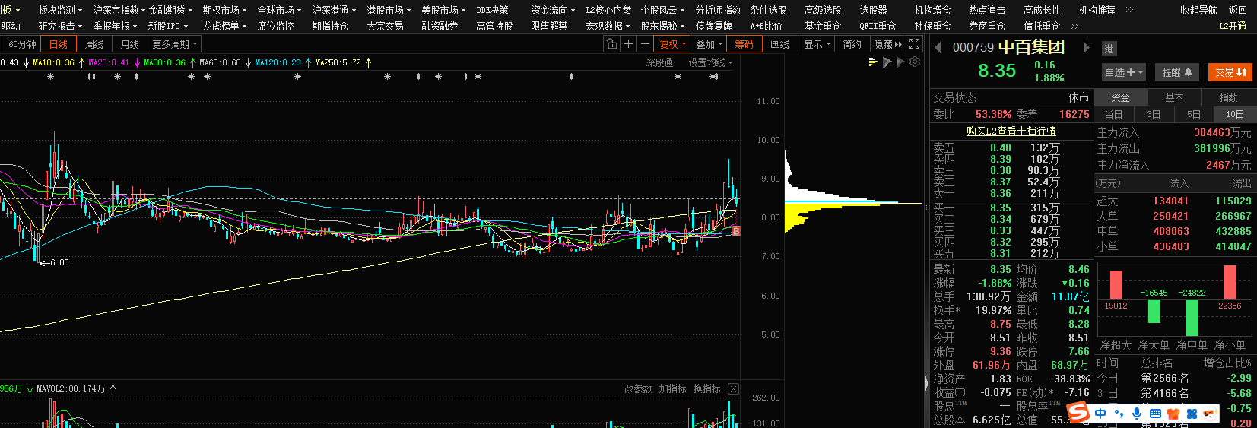Viewport: 1257px width, 428px height.
Task: Click 净超大 red bar in flow chart
Action: [x=1116, y=284]
